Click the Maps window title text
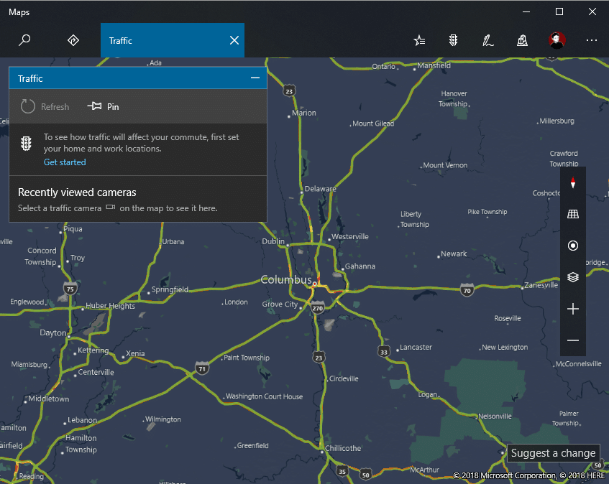The height and width of the screenshot is (484, 609). click(19, 12)
